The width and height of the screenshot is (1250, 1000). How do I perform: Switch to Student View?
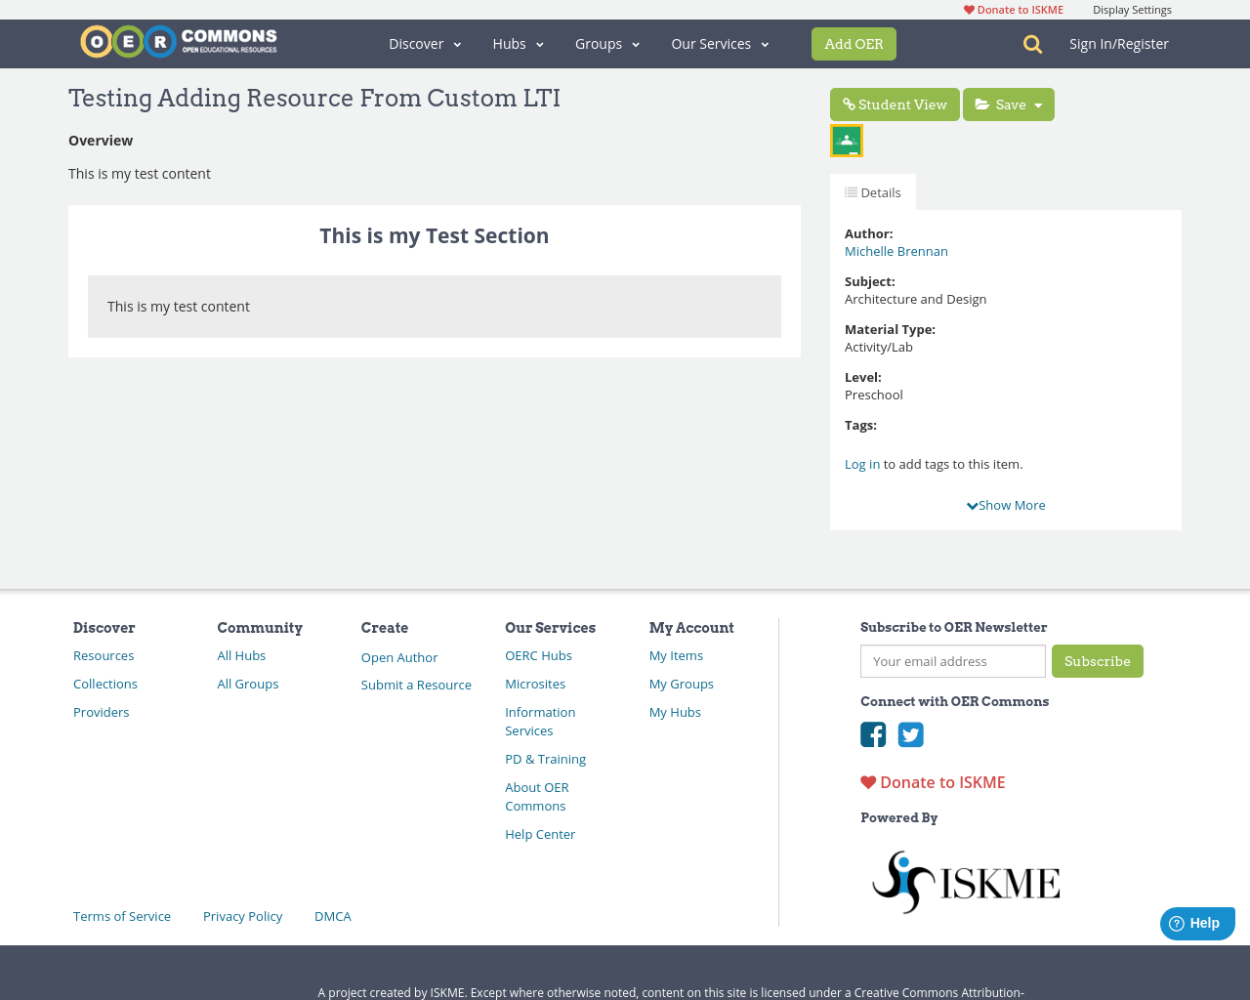[895, 104]
